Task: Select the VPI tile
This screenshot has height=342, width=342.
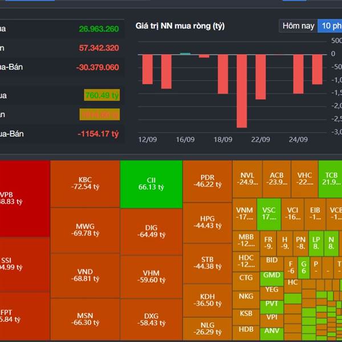Action: (x=272, y=320)
